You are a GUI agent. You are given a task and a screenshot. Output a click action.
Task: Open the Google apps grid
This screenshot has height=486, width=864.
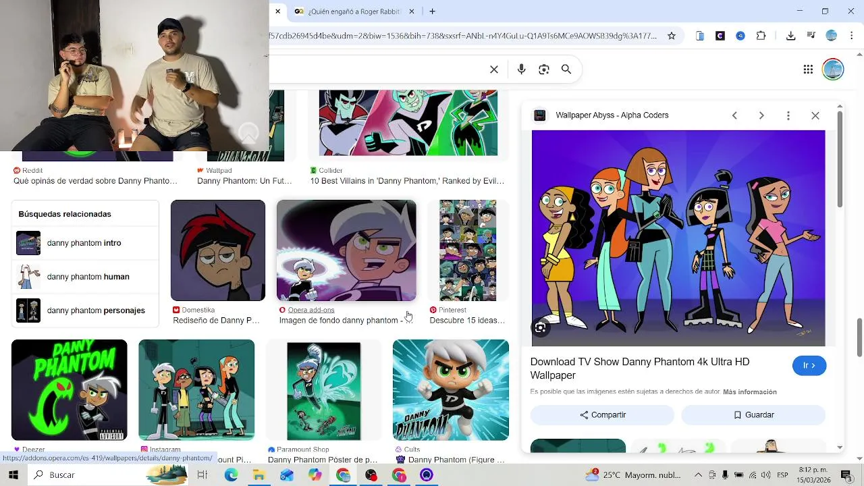coord(808,70)
